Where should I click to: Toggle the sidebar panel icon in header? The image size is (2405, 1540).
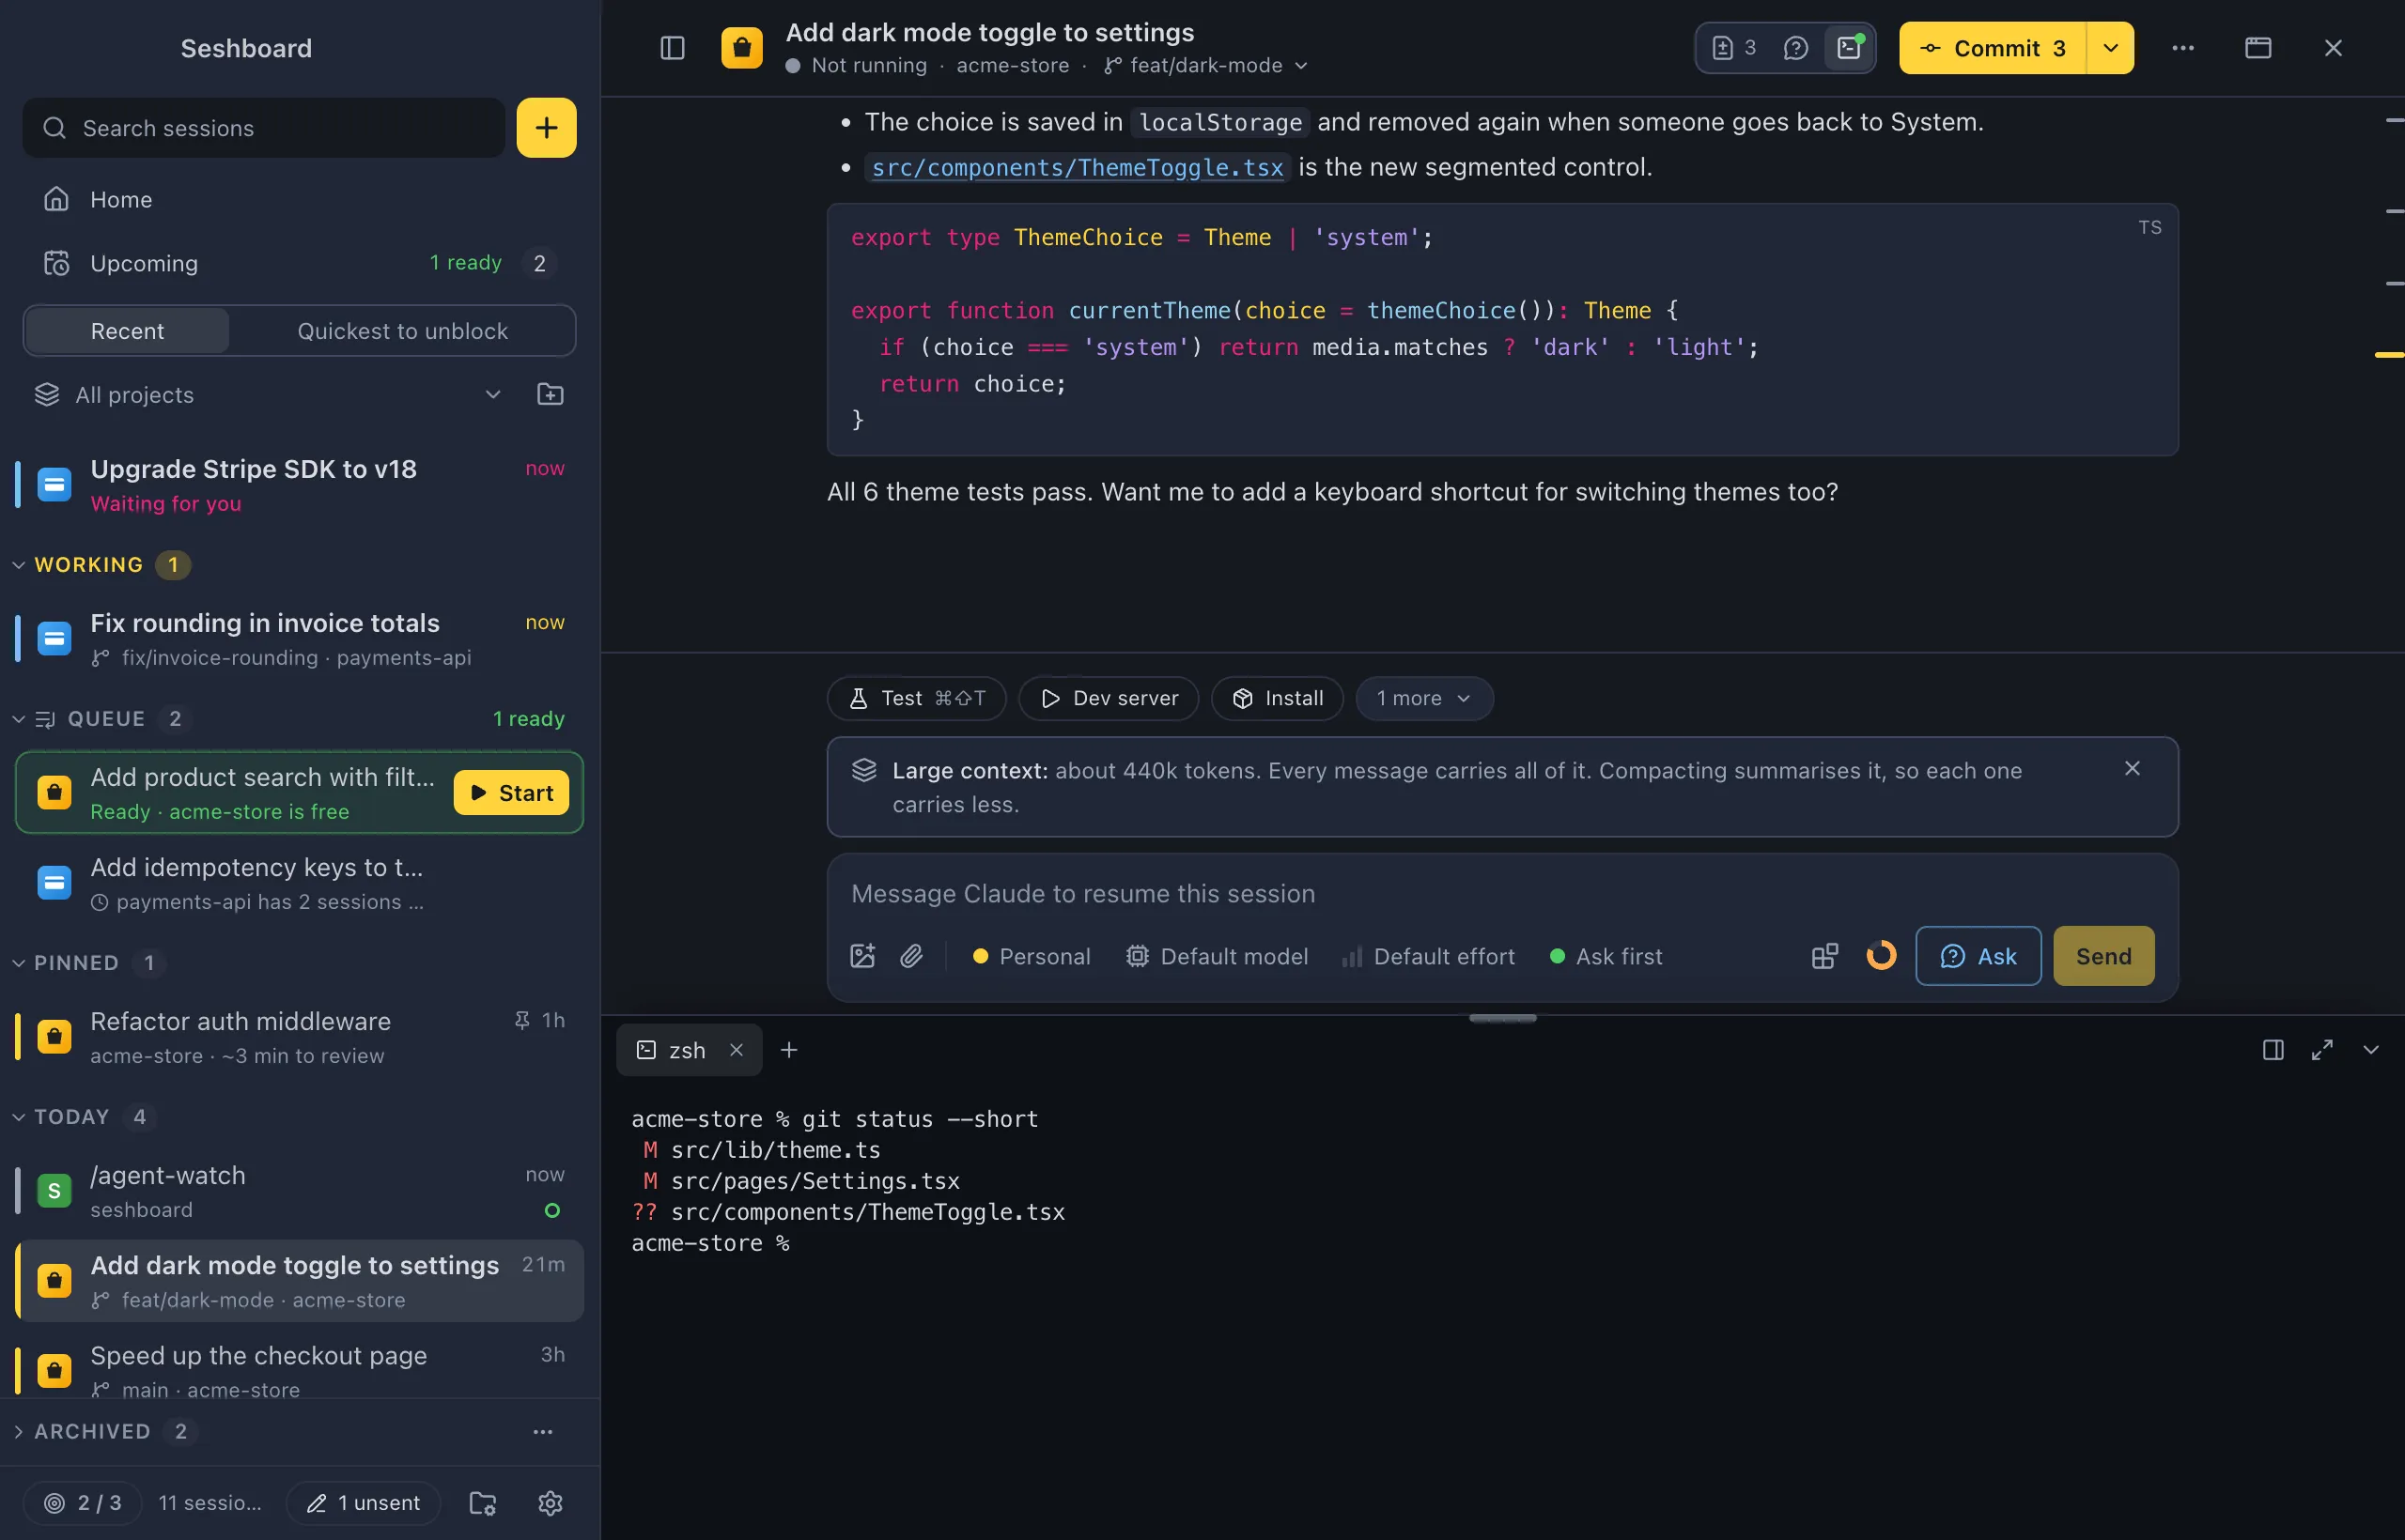point(673,48)
